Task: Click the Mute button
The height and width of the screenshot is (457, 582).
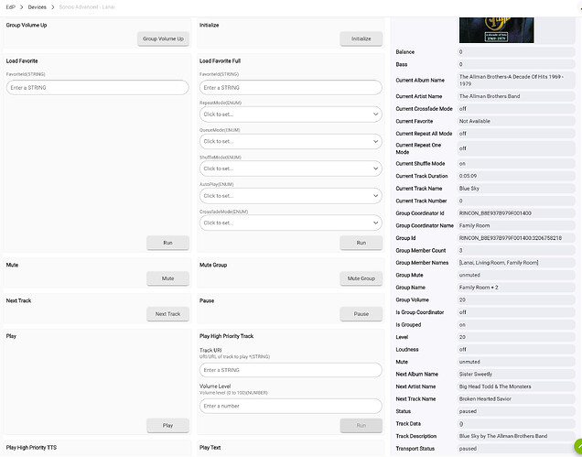Action: tap(167, 278)
